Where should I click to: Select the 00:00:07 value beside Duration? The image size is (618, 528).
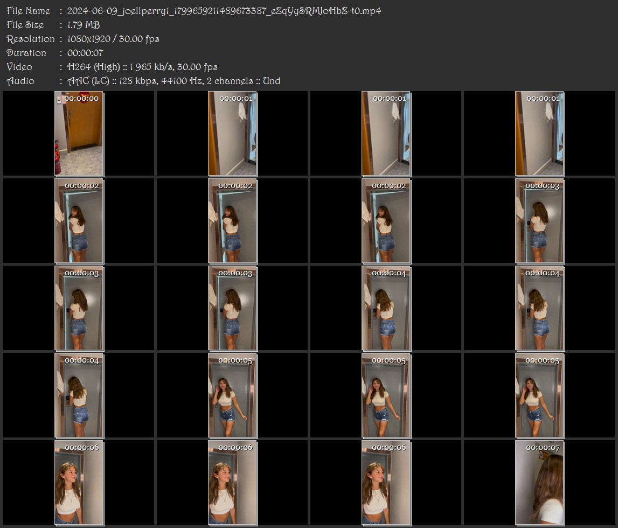pos(85,53)
